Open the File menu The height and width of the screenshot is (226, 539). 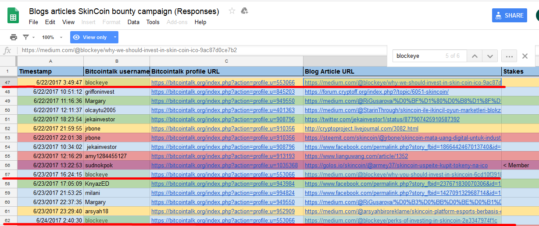33,22
